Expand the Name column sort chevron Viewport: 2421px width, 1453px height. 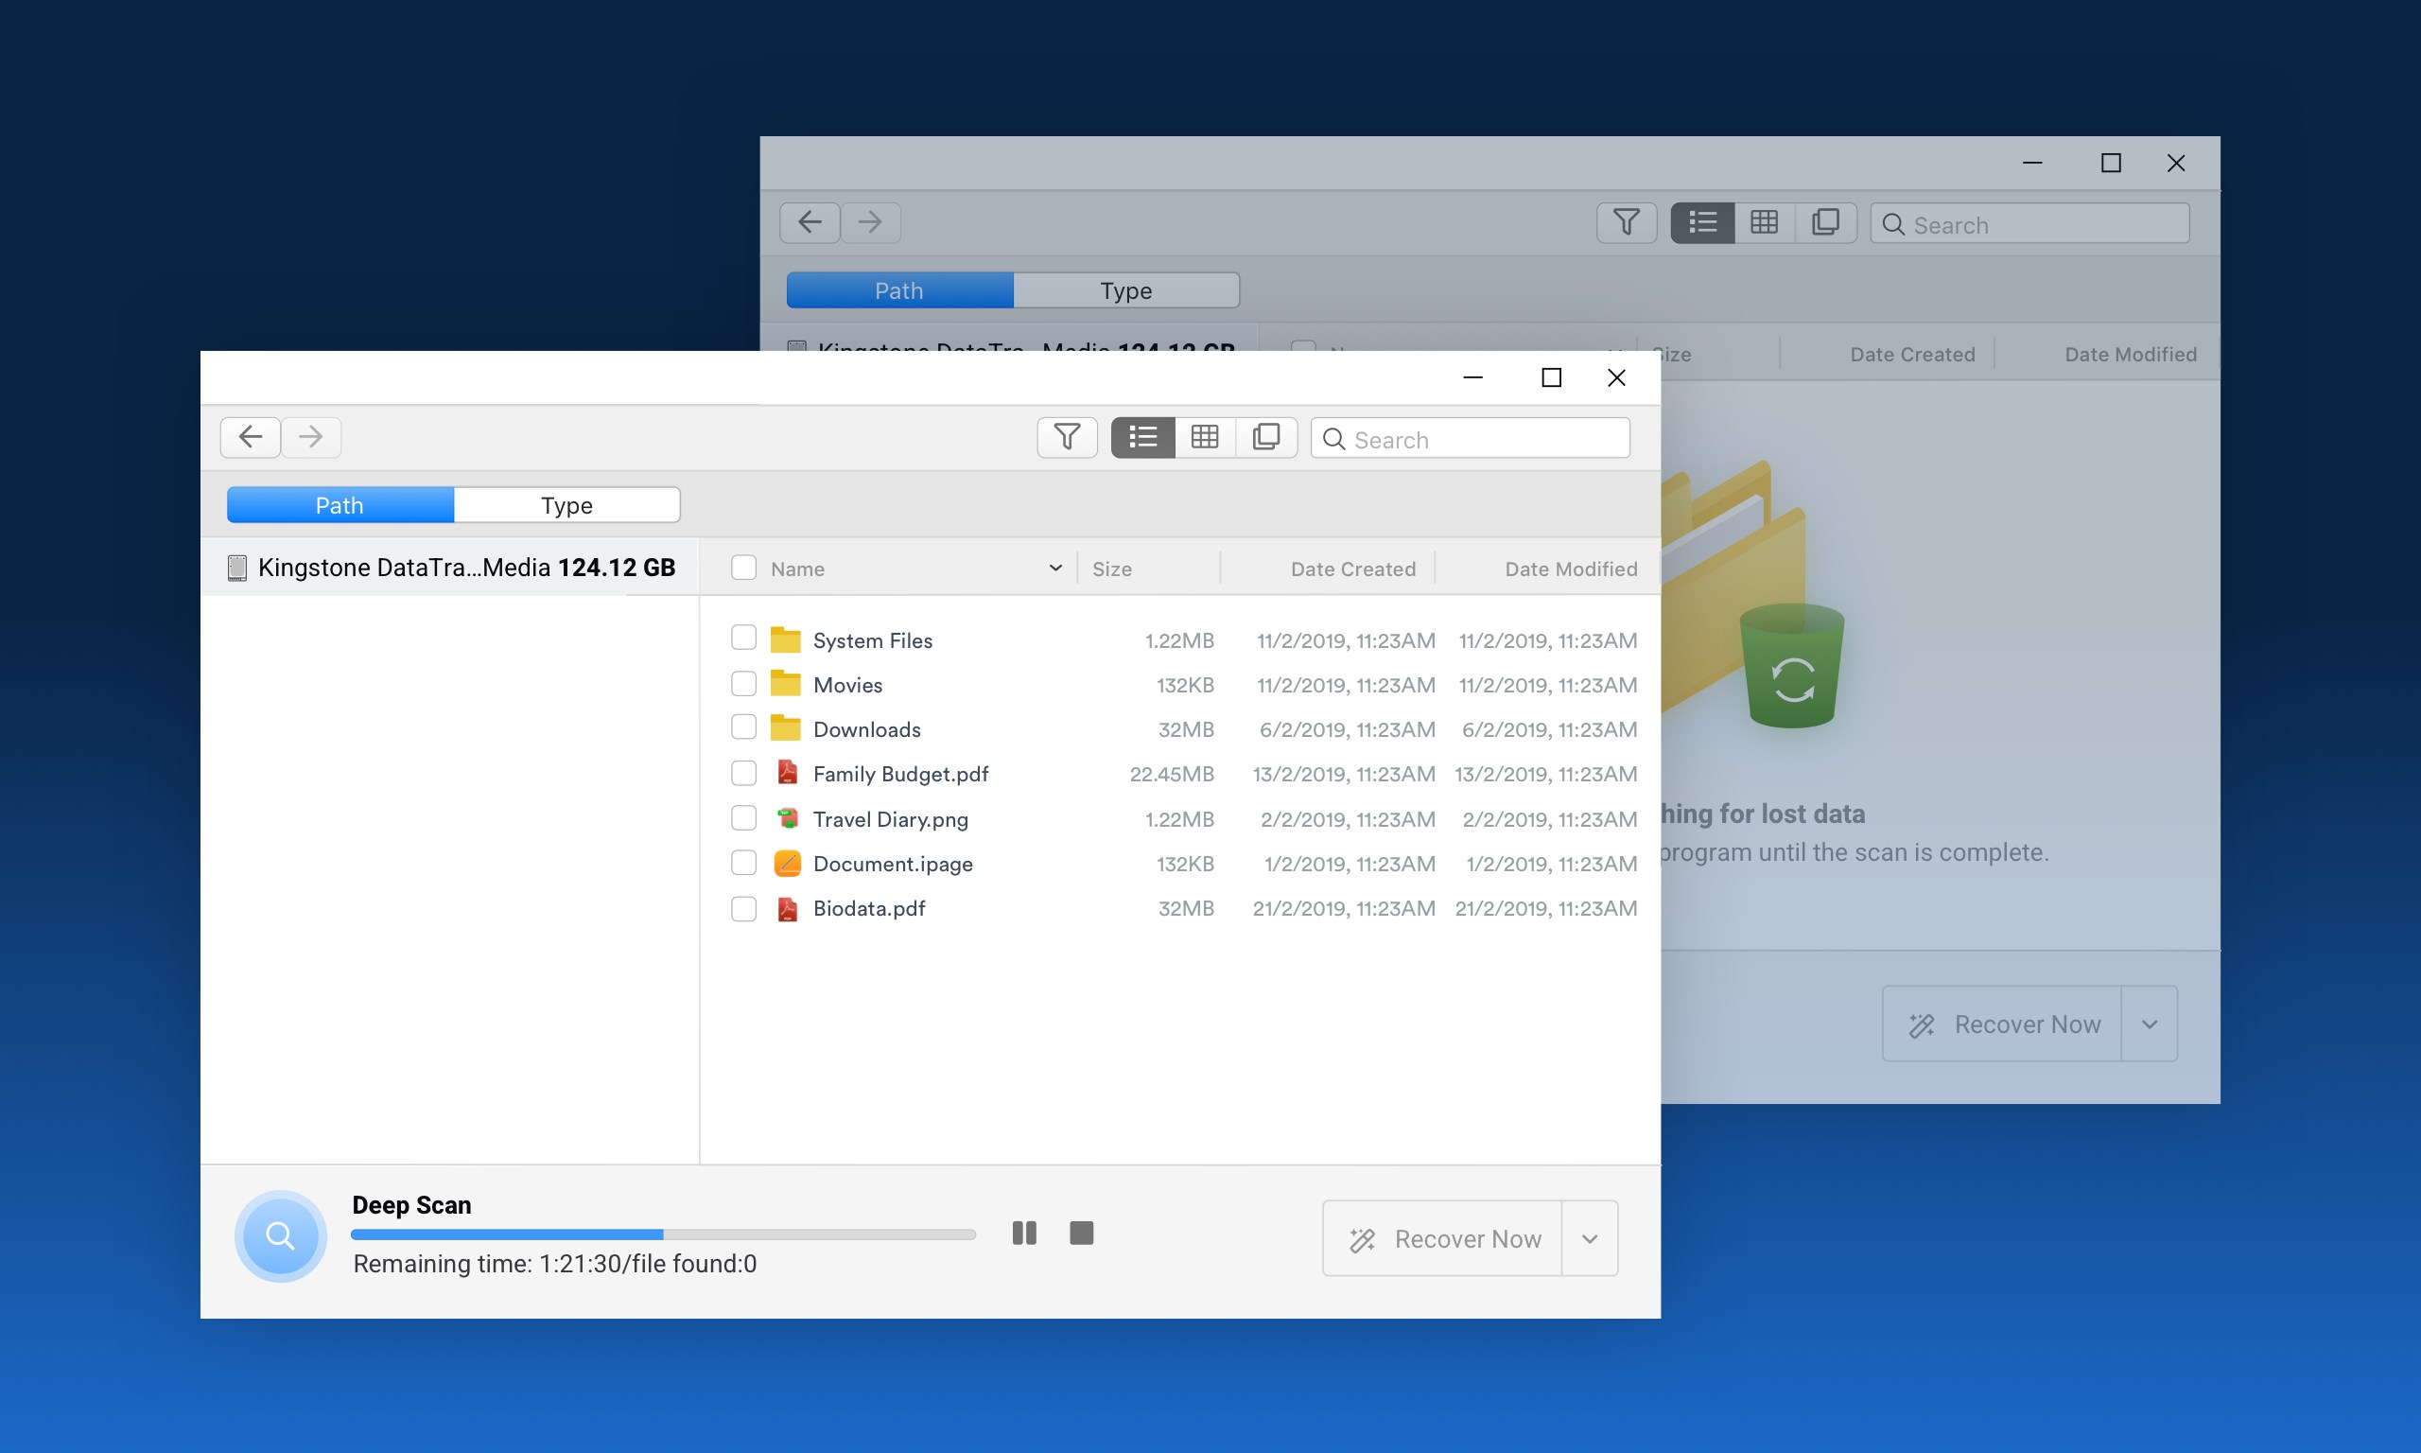tap(1054, 568)
